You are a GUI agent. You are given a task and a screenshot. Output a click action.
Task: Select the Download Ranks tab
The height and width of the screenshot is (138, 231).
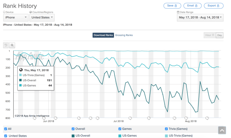point(103,35)
